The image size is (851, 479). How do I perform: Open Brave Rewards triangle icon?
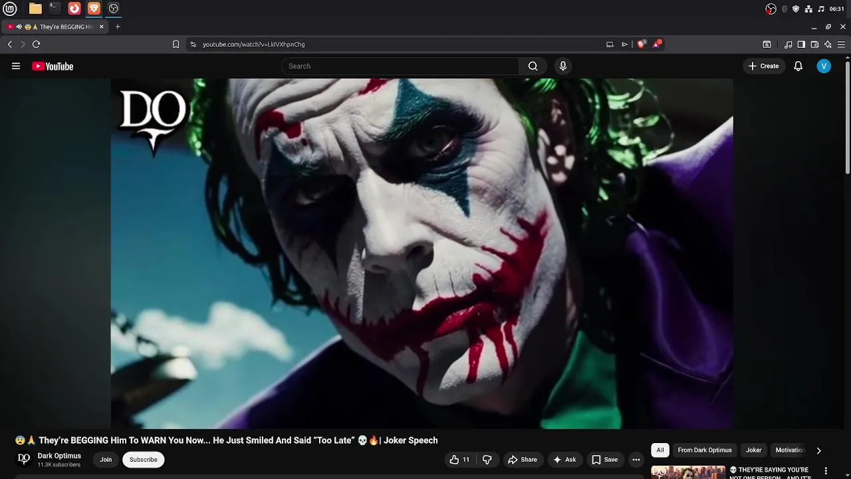[657, 44]
